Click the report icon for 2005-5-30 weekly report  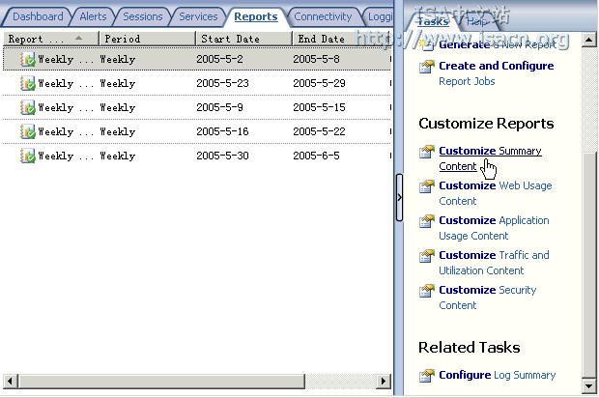click(x=28, y=156)
